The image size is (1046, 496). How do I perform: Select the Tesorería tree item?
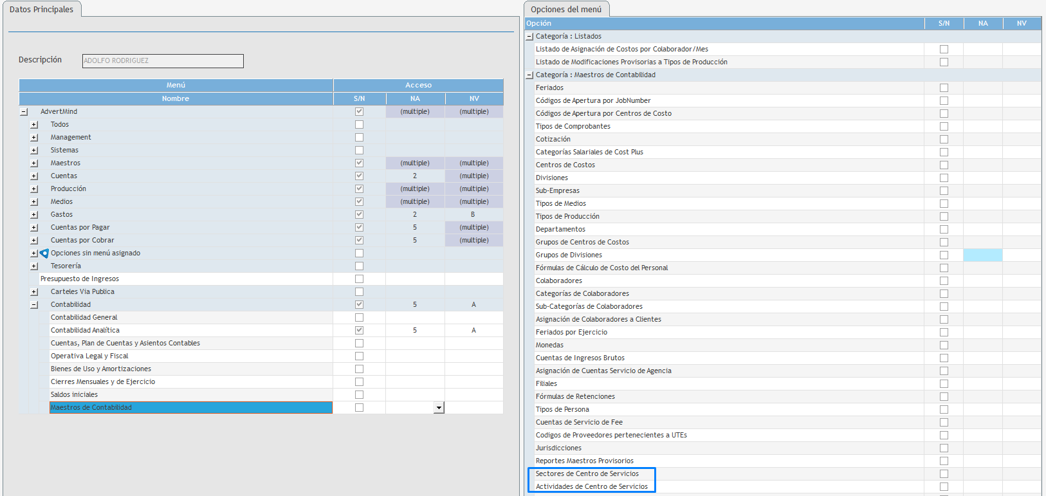coord(66,266)
